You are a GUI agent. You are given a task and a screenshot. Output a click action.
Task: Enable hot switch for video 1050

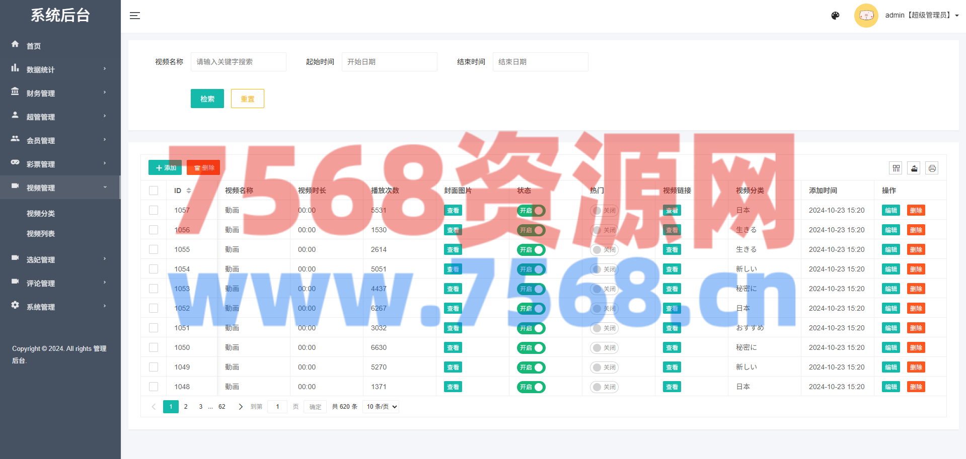coord(604,348)
